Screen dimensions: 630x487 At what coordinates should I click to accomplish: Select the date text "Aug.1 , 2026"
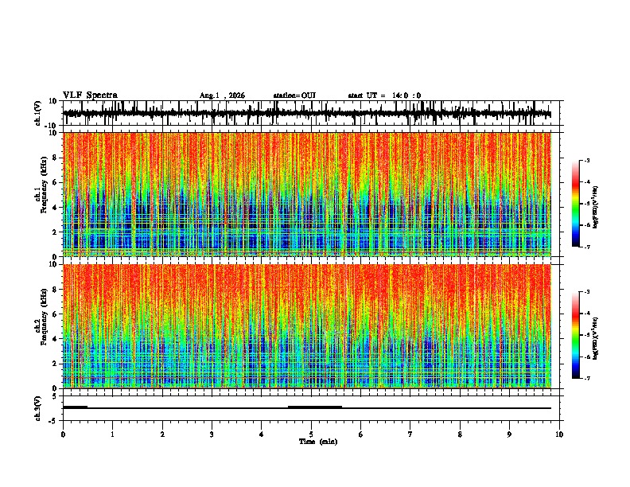tap(222, 95)
